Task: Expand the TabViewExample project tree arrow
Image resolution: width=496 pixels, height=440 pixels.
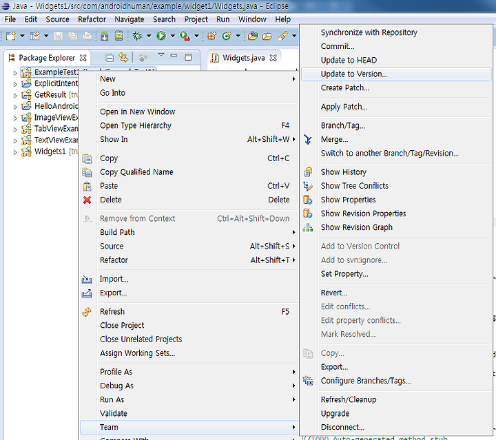Action: tap(15, 129)
